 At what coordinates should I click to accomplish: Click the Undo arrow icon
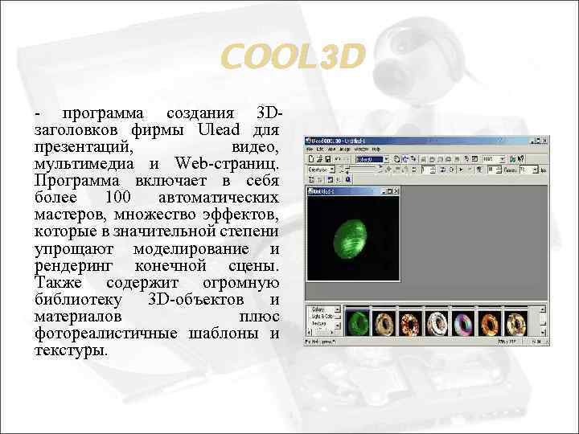[338, 159]
